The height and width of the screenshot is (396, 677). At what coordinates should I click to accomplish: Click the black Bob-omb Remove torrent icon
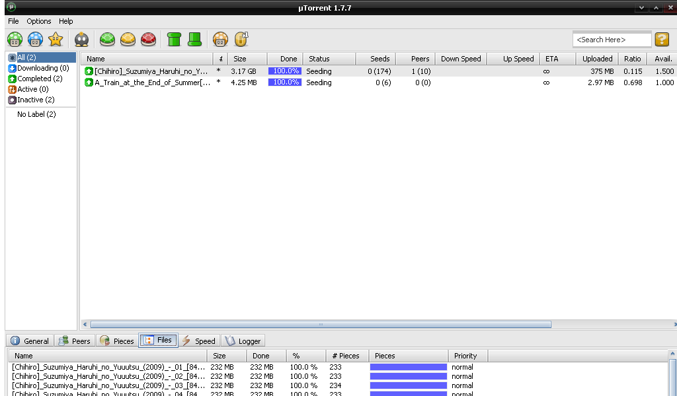point(81,40)
